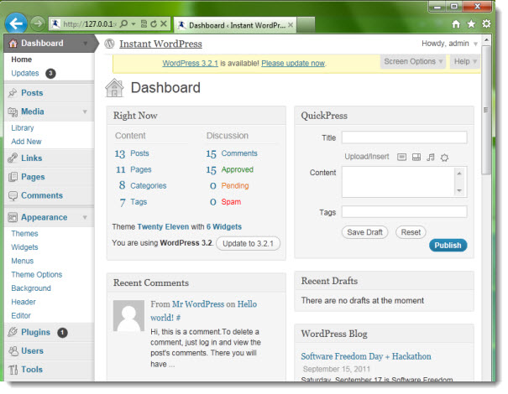The image size is (508, 394).
Task: Click the Appearance icon in sidebar
Action: (13, 217)
